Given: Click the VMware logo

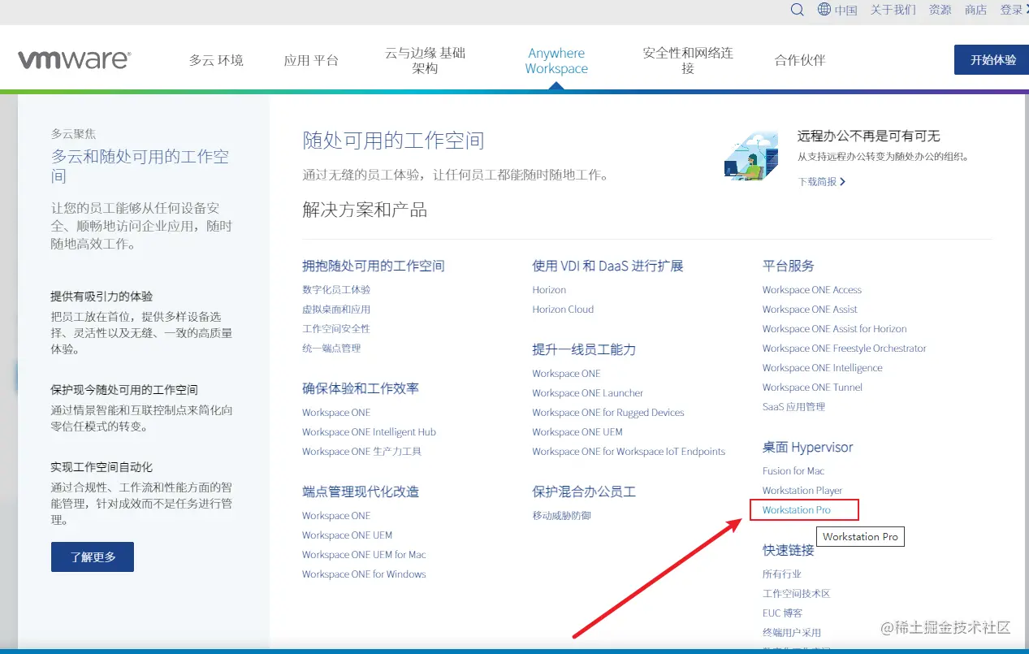Looking at the screenshot, I should (x=74, y=60).
